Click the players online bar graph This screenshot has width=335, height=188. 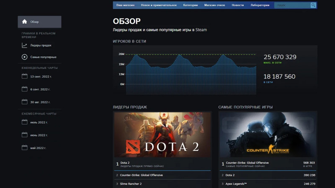[191, 74]
